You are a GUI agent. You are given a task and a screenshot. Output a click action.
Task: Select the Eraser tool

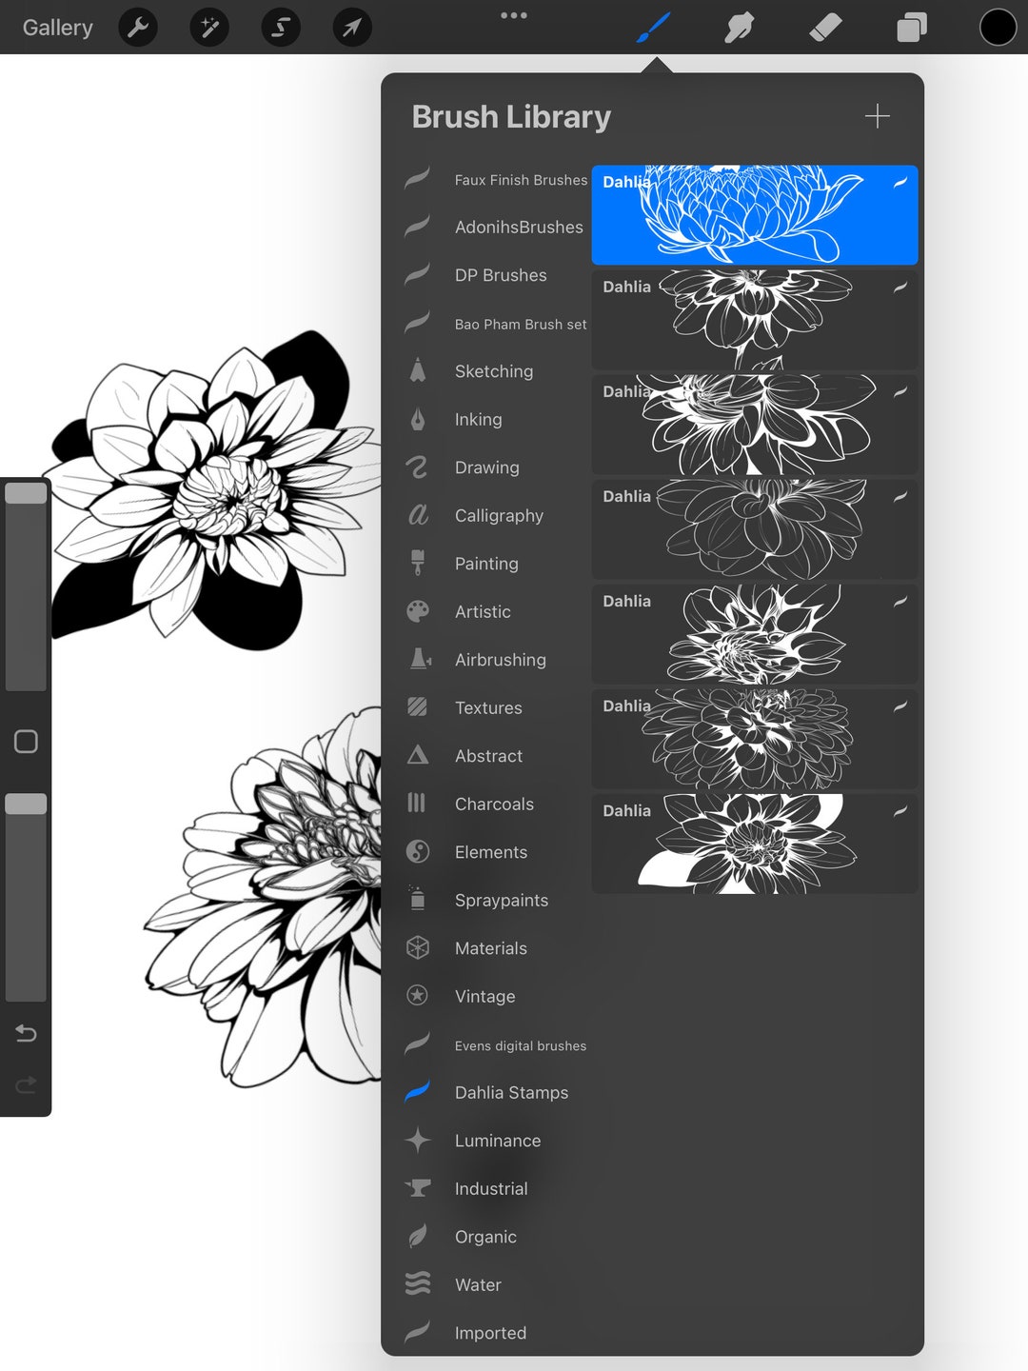point(825,28)
